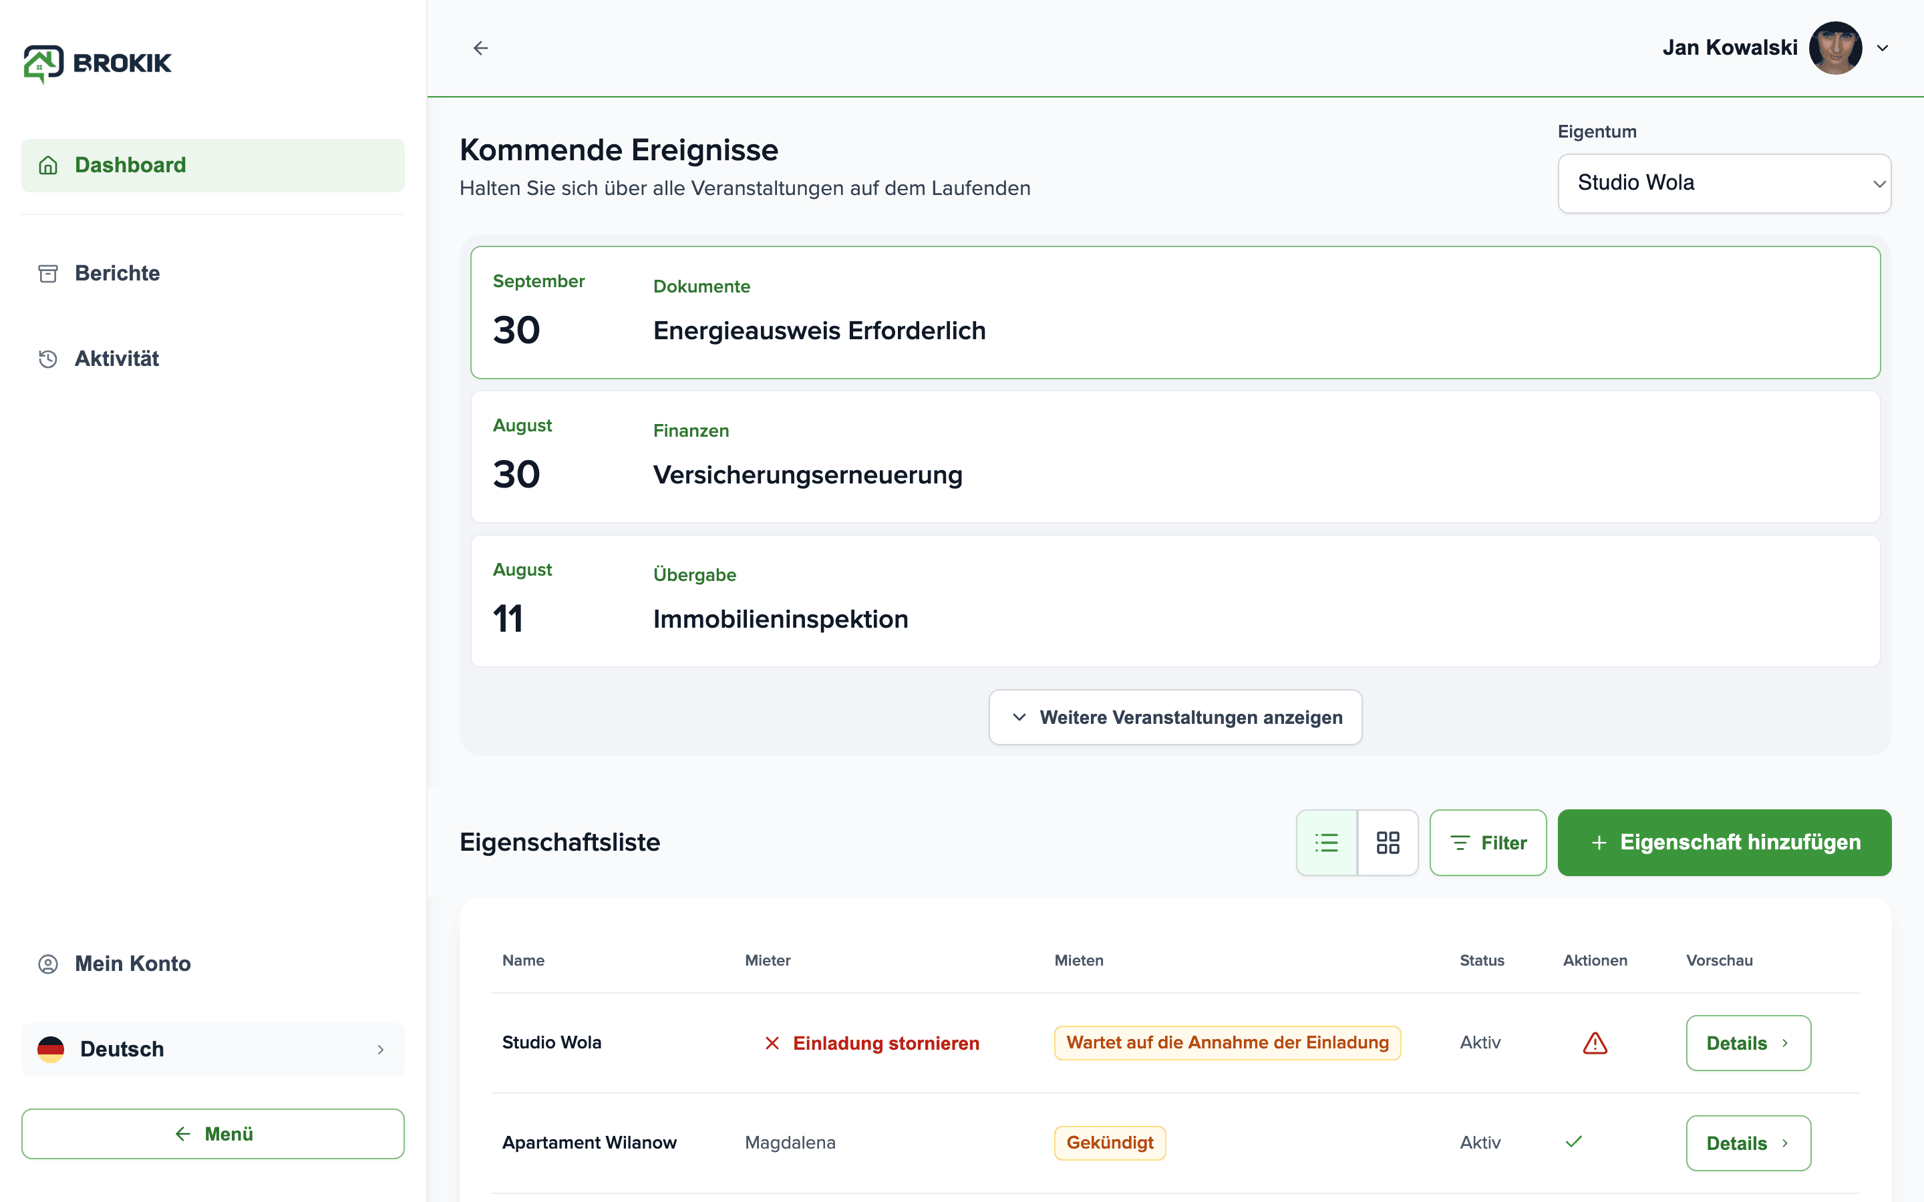Viewport: 1924px width, 1202px height.
Task: Open the user menu chevron
Action: click(x=1883, y=49)
